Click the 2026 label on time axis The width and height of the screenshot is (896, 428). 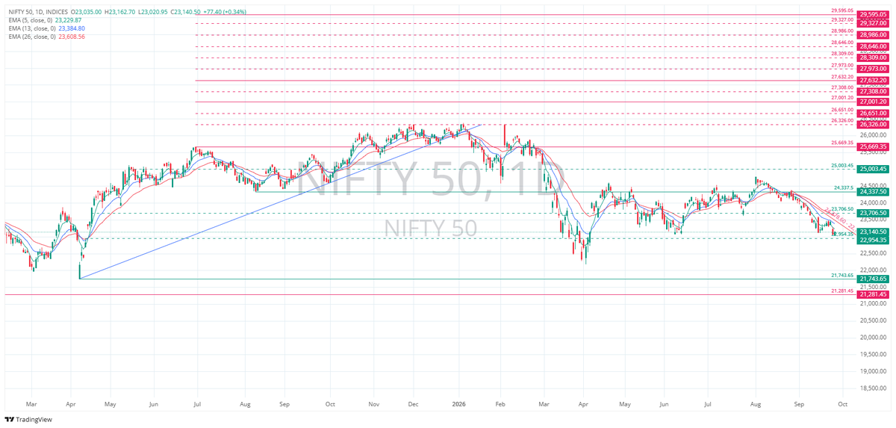click(x=461, y=403)
